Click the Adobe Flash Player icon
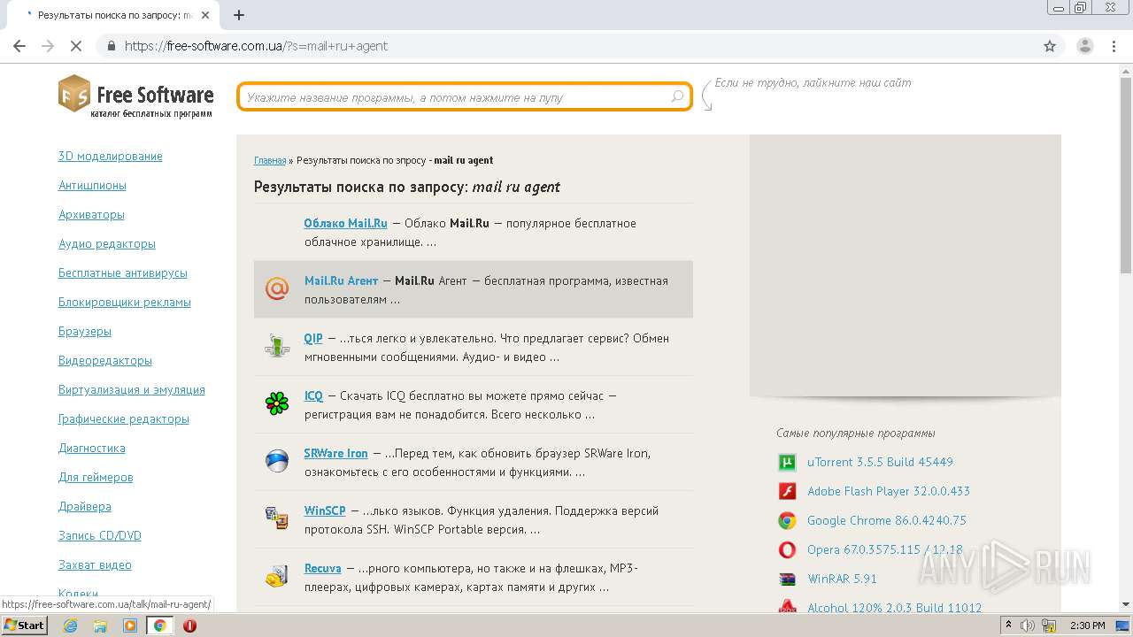 (787, 491)
